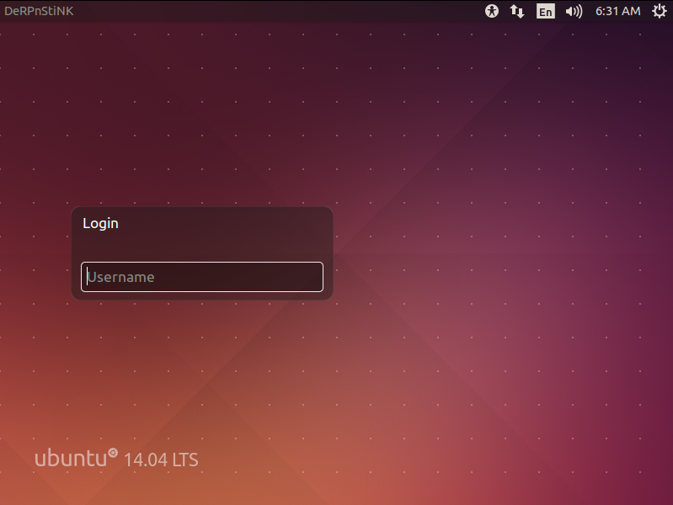
Task: Open the network connections indicator
Action: pyautogui.click(x=517, y=11)
